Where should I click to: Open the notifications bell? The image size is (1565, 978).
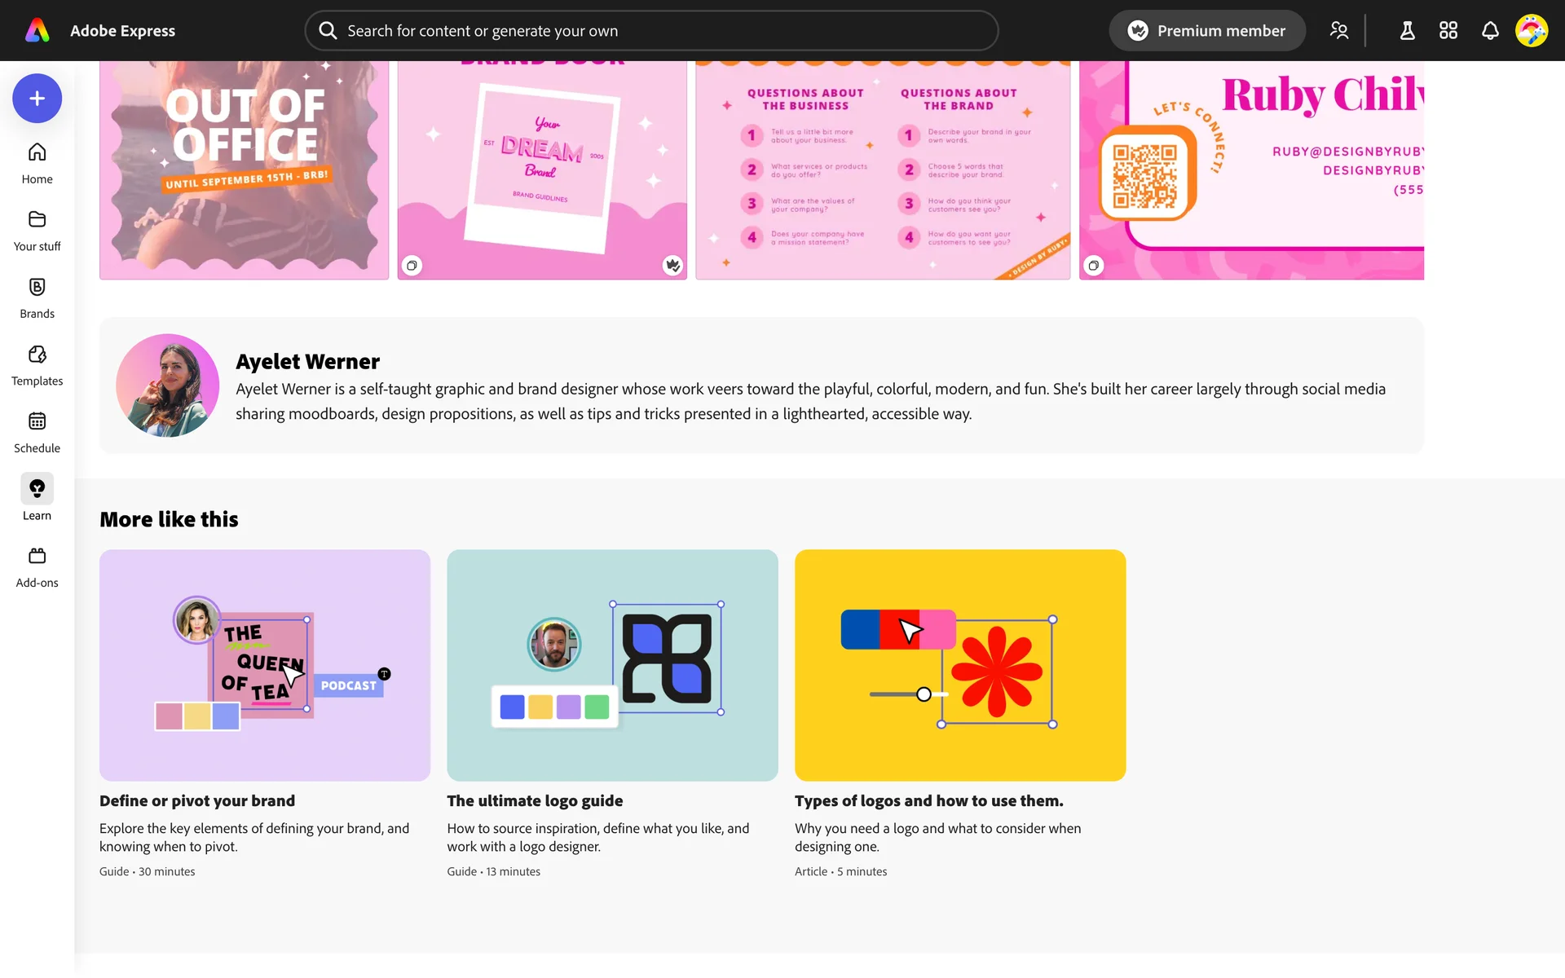[x=1489, y=31]
